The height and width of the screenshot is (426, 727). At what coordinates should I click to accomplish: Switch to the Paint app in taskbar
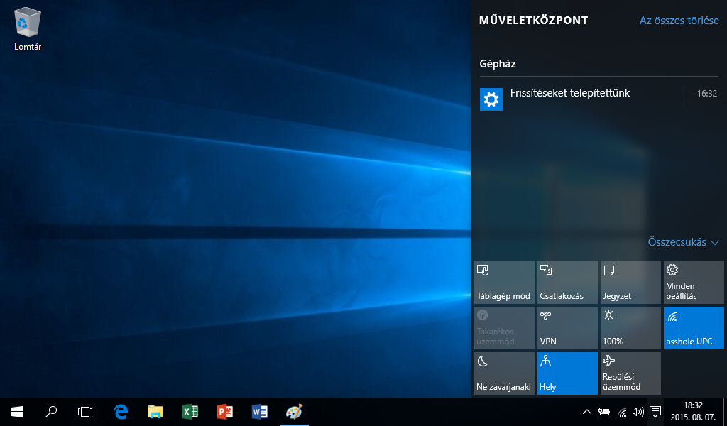tap(294, 411)
